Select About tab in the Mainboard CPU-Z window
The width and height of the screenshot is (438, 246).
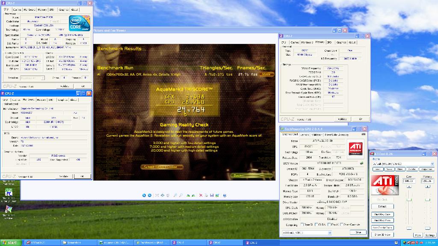74,100
